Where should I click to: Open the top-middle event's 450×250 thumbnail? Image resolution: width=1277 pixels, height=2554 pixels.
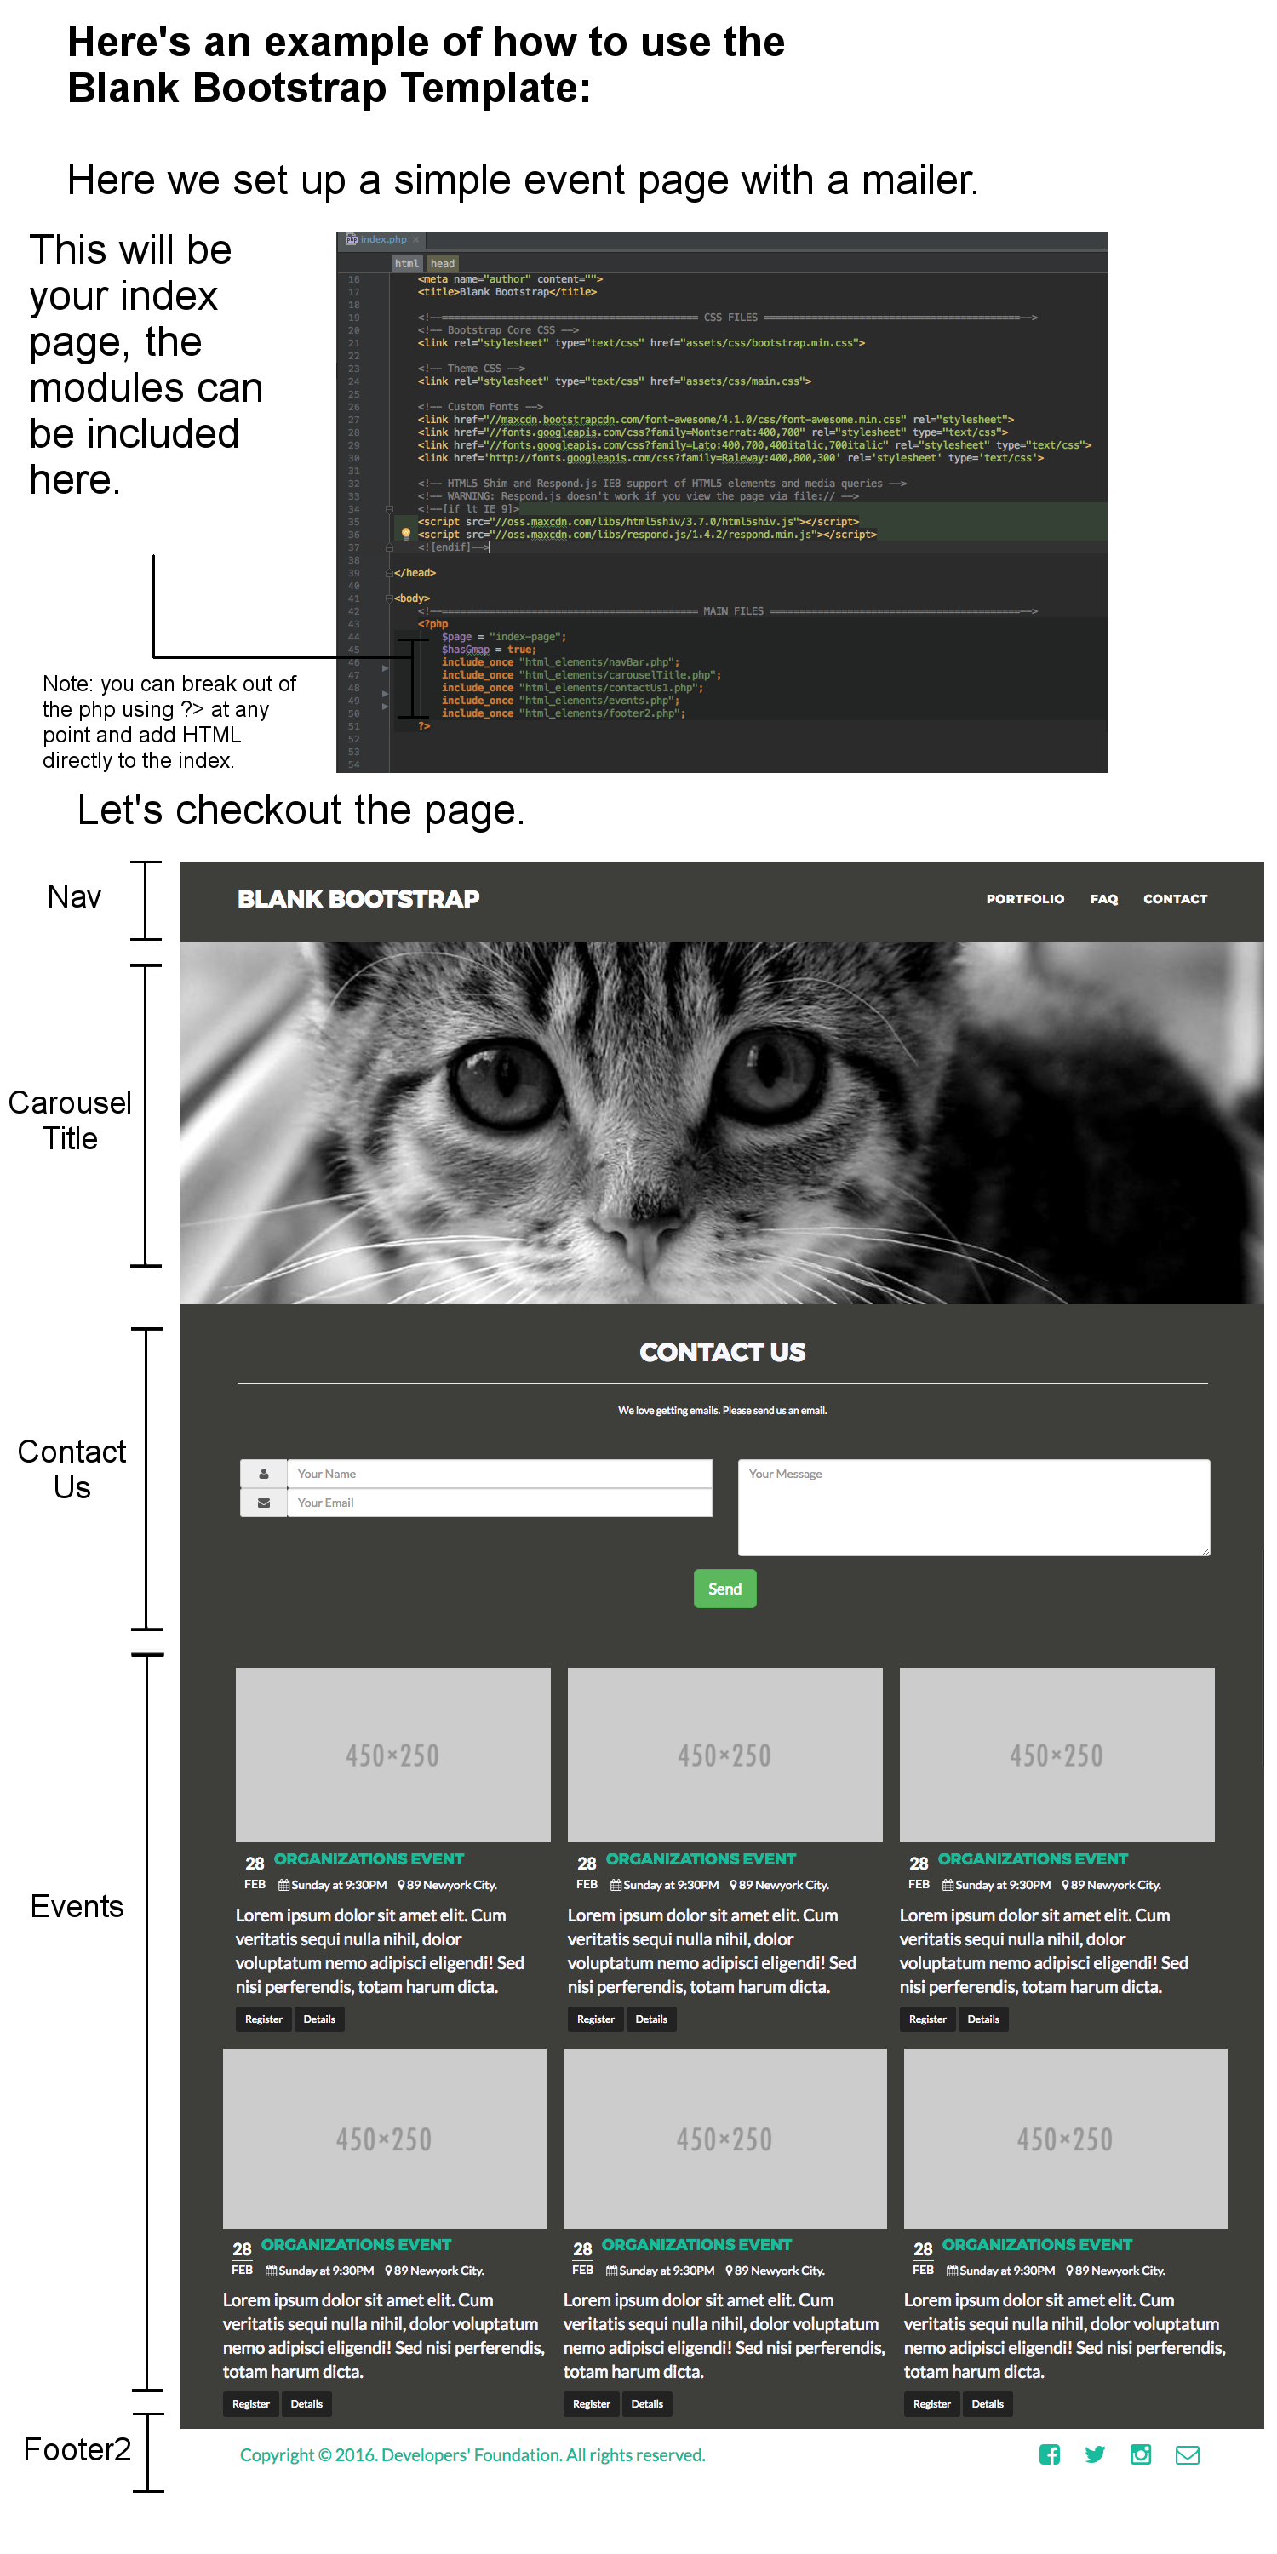point(724,1755)
